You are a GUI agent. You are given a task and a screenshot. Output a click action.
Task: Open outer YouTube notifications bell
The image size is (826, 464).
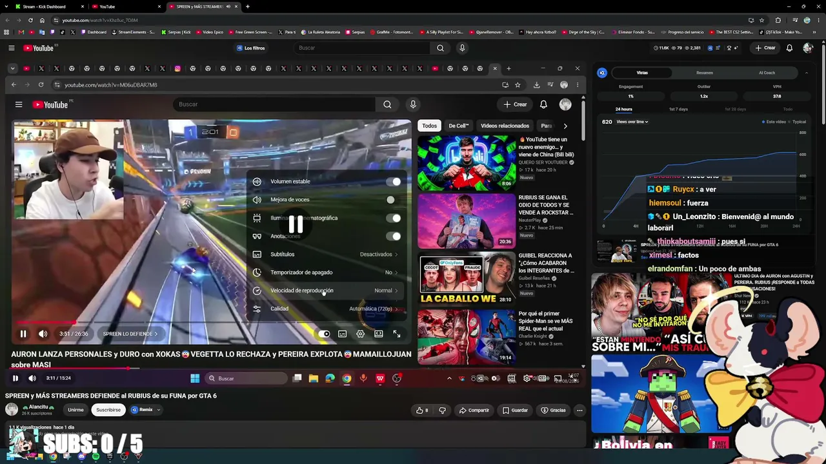(x=789, y=48)
